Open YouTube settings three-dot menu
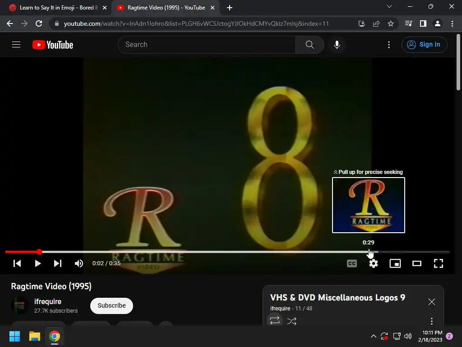Viewport: 462px width, 347px height. (x=389, y=45)
